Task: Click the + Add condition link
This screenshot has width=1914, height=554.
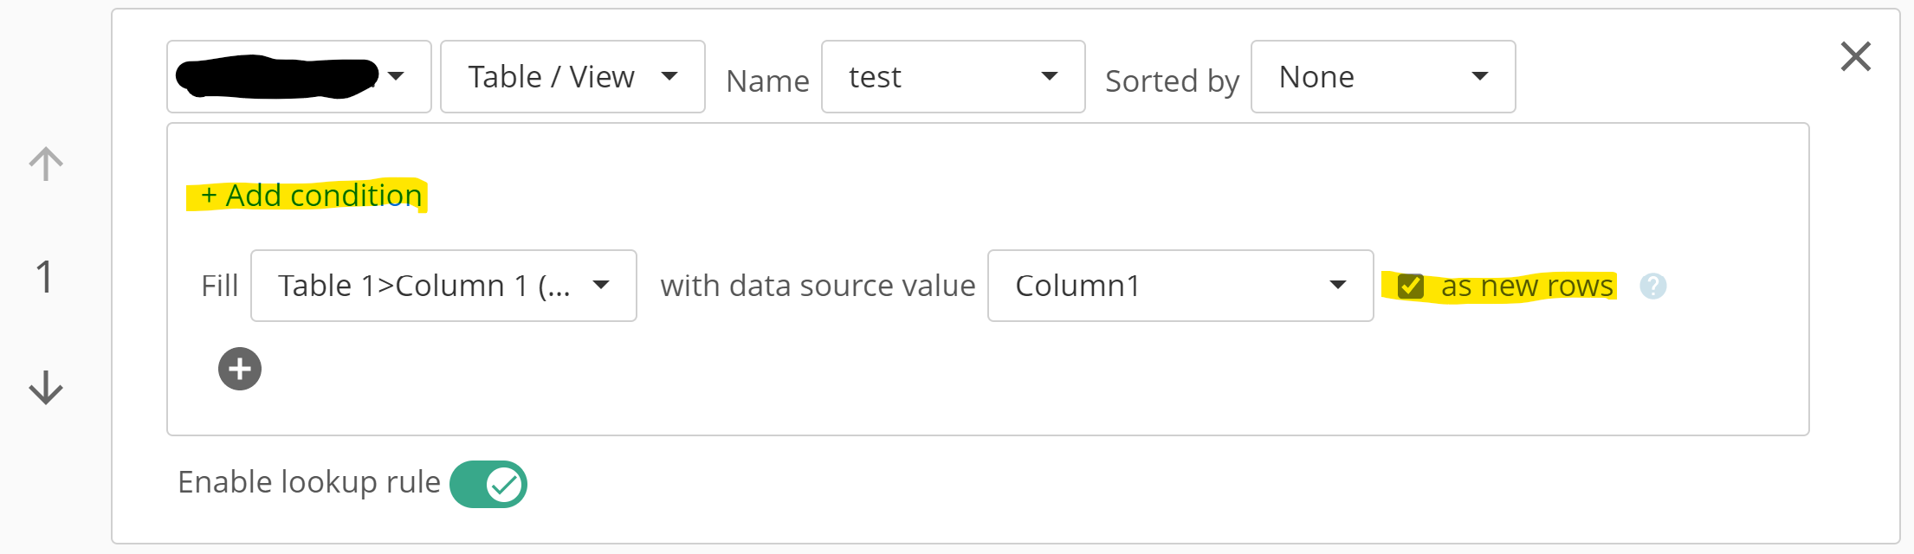Action: (x=312, y=196)
